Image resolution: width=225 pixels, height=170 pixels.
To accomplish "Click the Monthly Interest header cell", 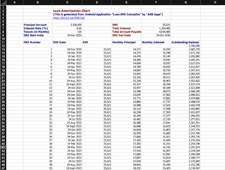I will pos(156,43).
